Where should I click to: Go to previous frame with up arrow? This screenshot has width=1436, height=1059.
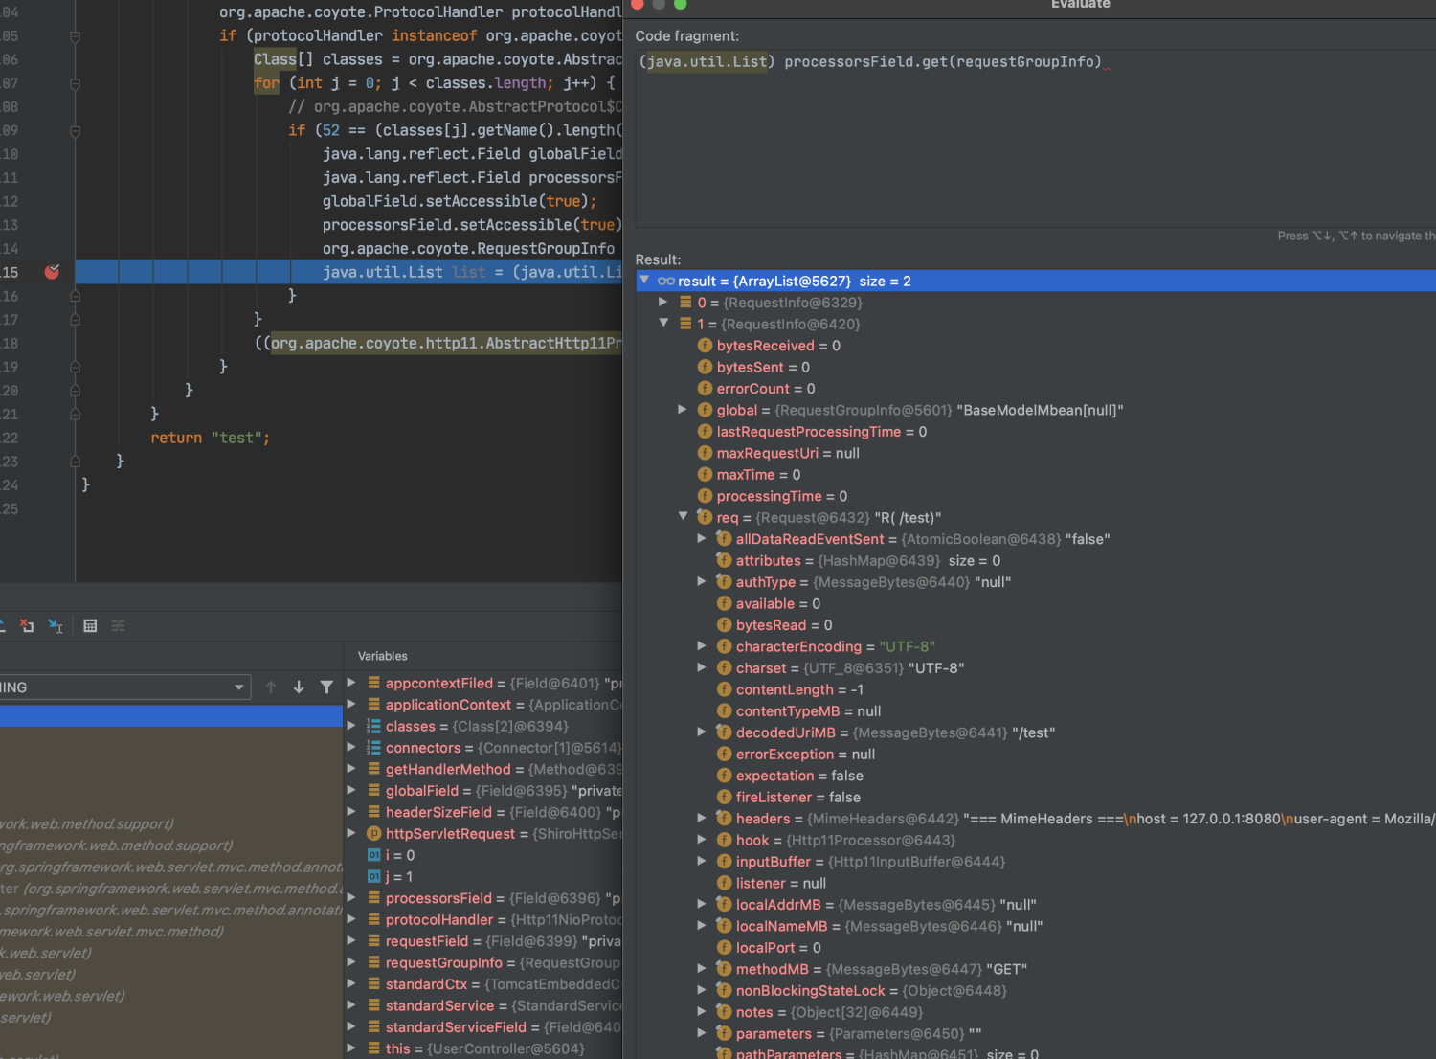(271, 687)
